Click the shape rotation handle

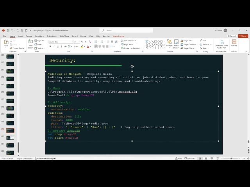(x=132, y=66)
